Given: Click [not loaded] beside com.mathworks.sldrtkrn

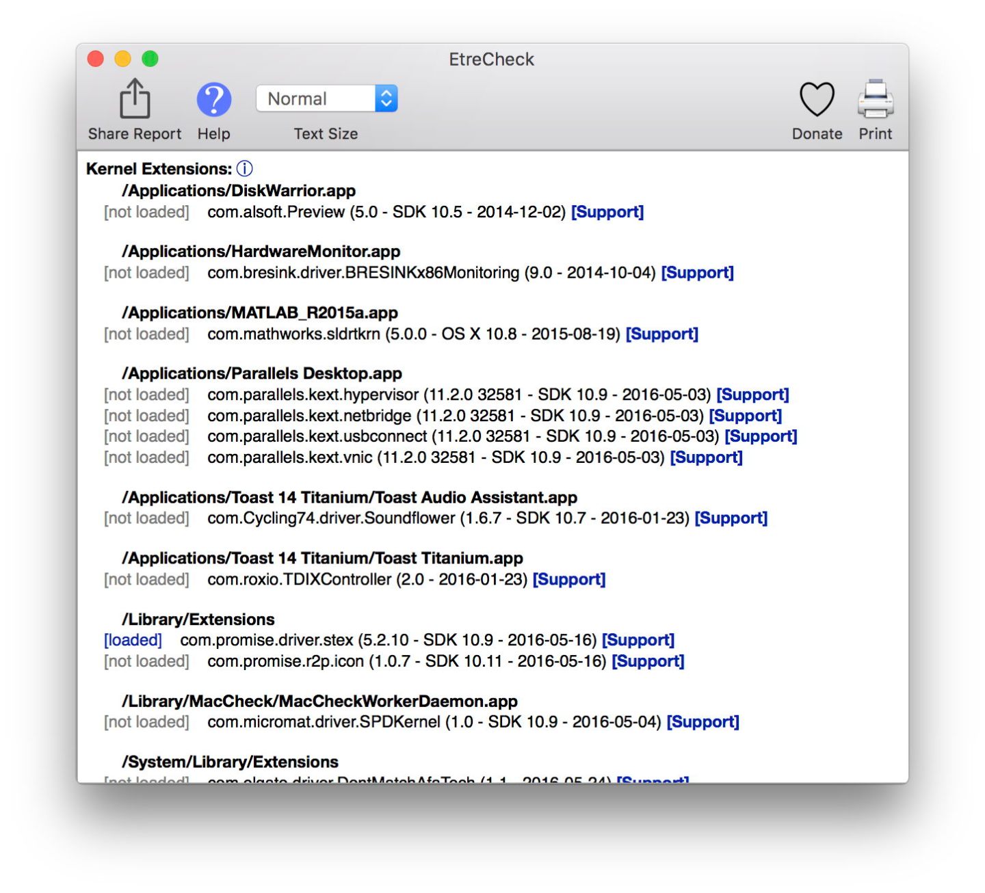Looking at the screenshot, I should (x=146, y=334).
